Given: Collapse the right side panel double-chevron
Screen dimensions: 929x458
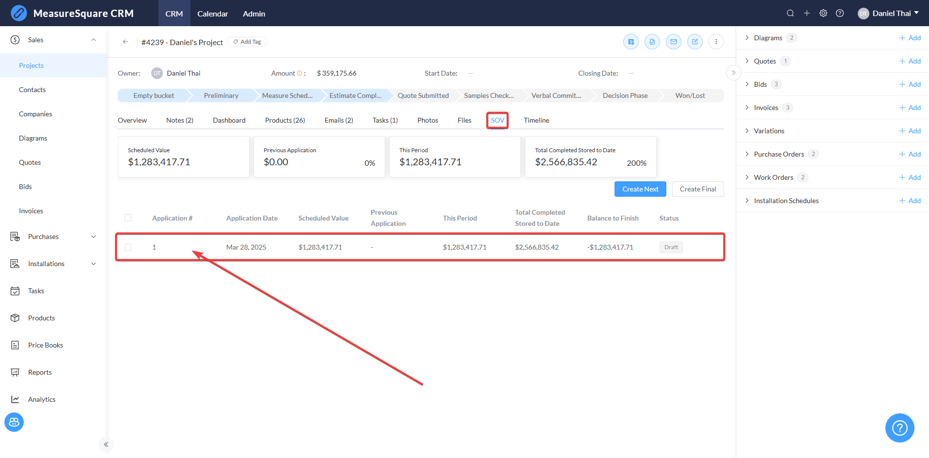Looking at the screenshot, I should click(734, 73).
